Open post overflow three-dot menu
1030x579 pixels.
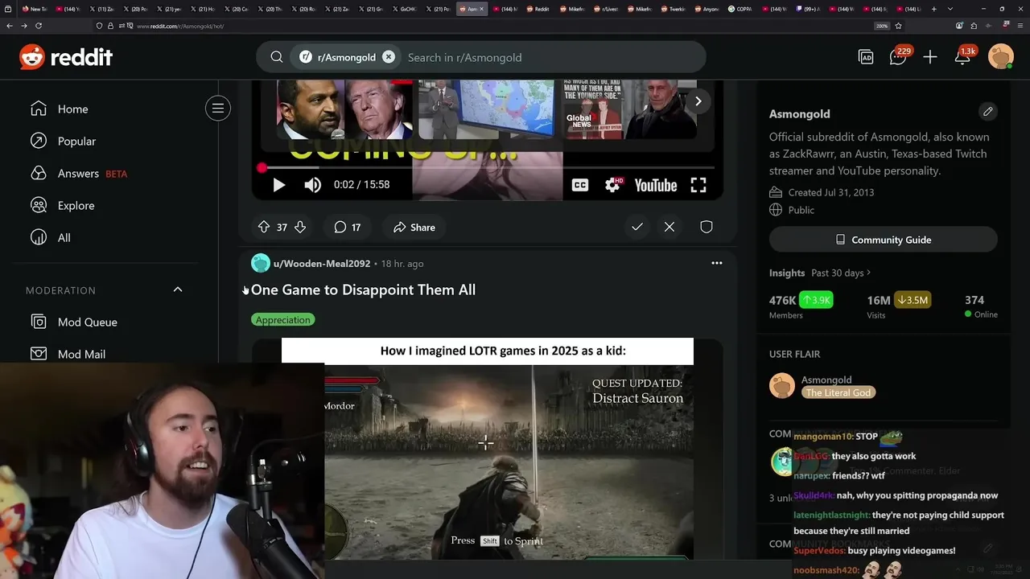[717, 263]
